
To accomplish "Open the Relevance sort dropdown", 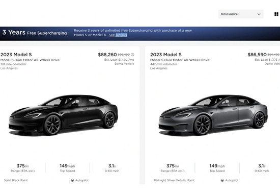I will point(241,14).
